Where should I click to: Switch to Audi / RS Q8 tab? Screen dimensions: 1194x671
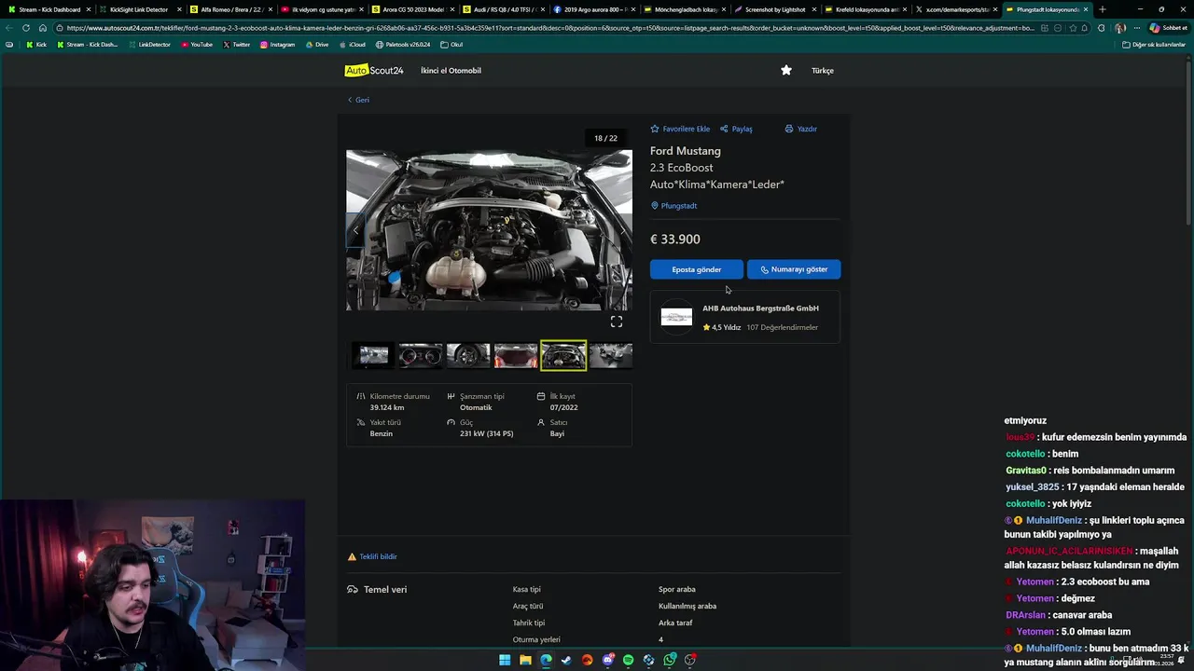click(x=504, y=9)
